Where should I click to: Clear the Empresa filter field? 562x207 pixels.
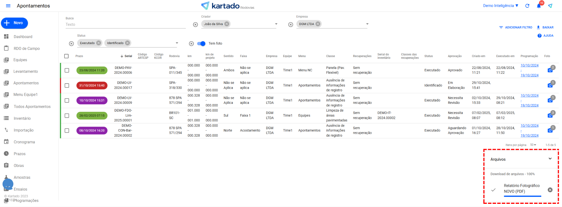tap(291, 25)
